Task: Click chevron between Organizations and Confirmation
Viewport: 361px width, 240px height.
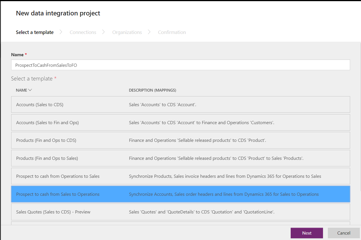Action: click(x=149, y=32)
